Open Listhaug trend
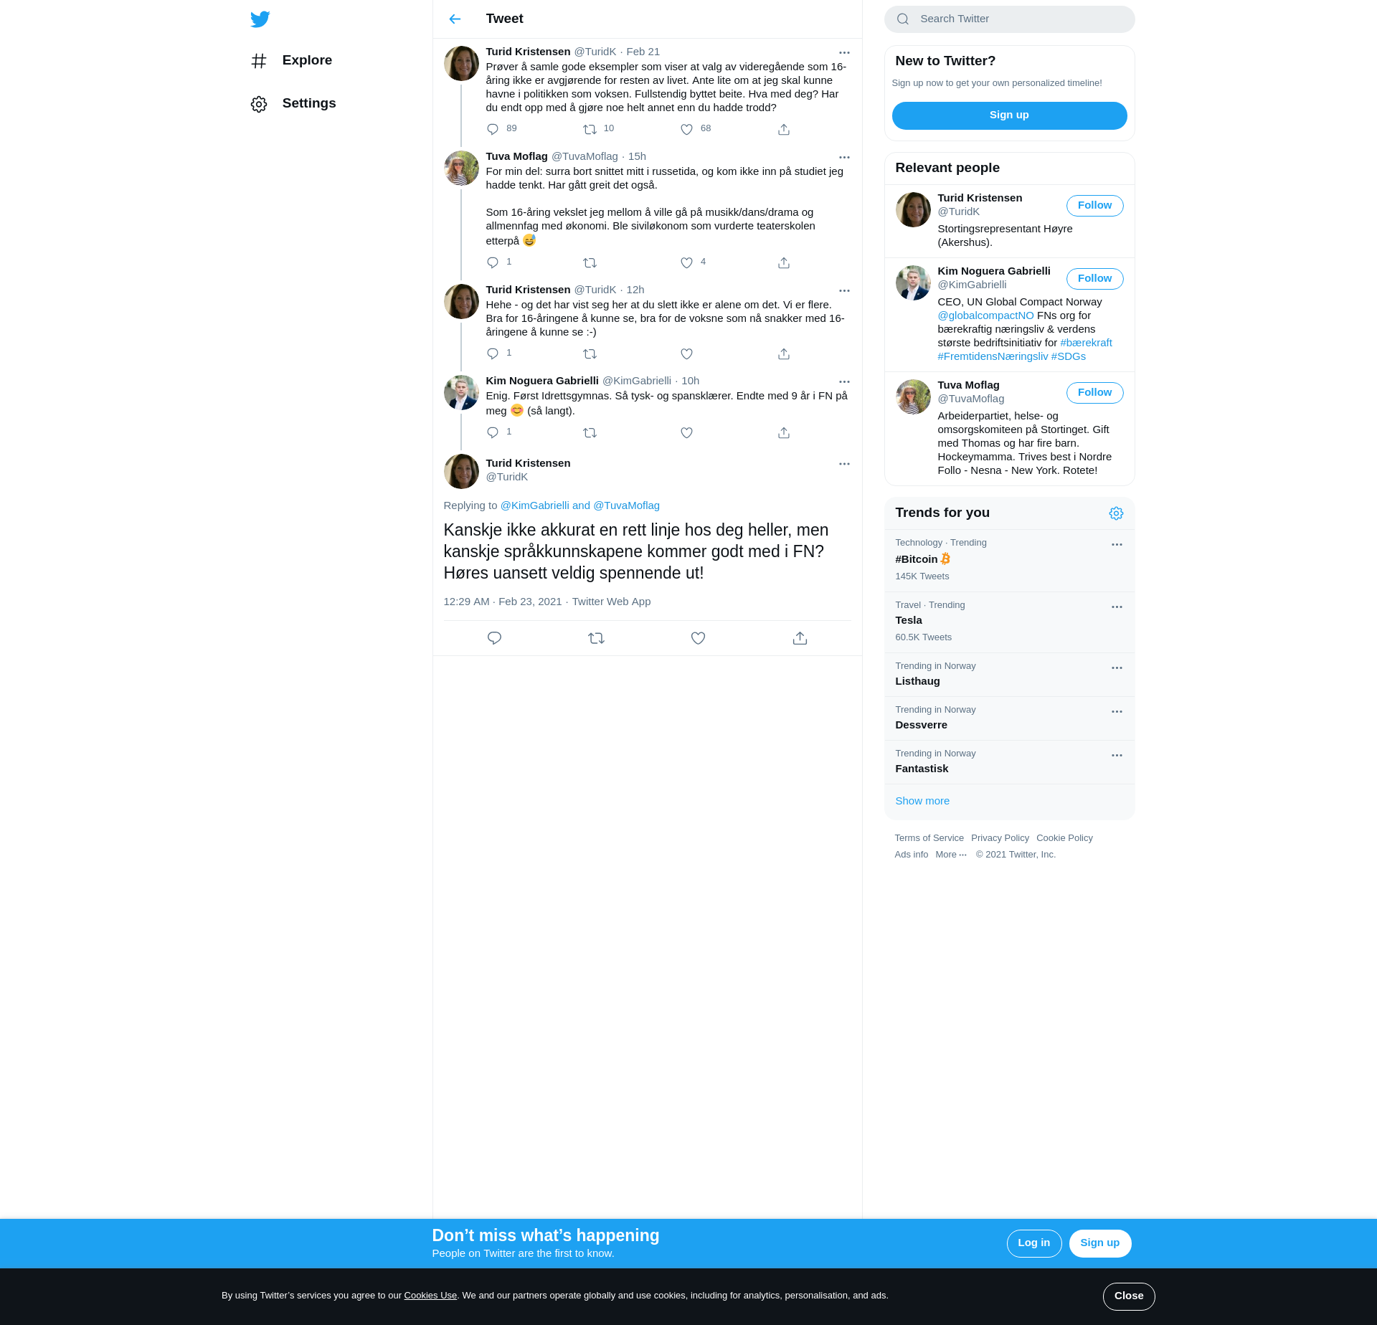The height and width of the screenshot is (1325, 1377). pos(1009,674)
